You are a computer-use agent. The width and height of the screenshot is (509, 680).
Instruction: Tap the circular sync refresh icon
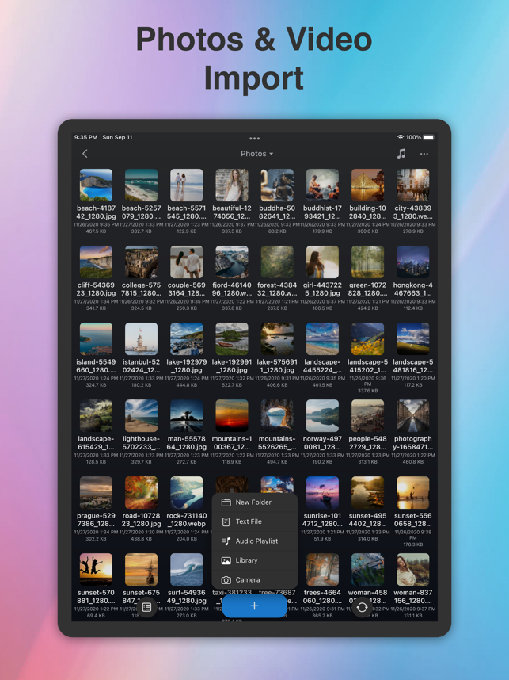click(x=362, y=608)
